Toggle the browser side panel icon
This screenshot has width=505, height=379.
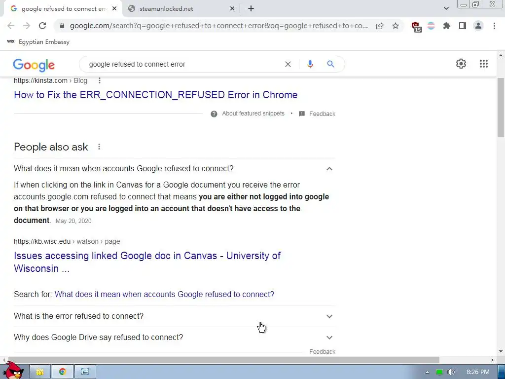tap(463, 26)
